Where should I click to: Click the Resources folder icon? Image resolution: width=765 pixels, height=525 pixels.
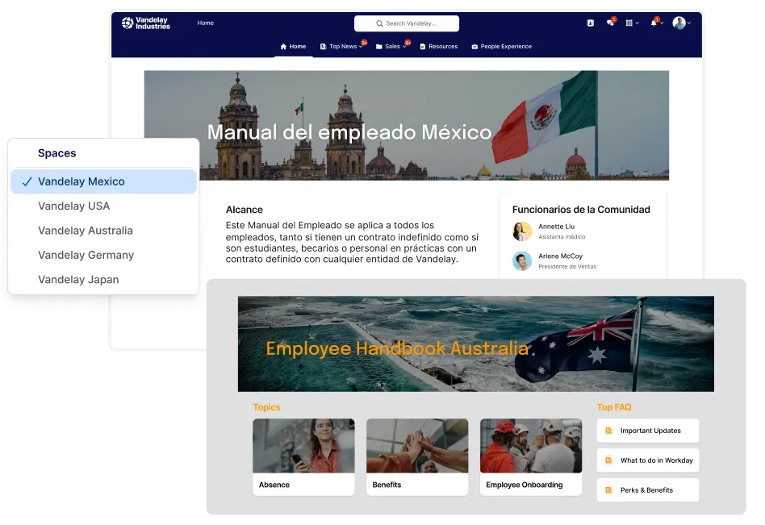pyautogui.click(x=424, y=47)
